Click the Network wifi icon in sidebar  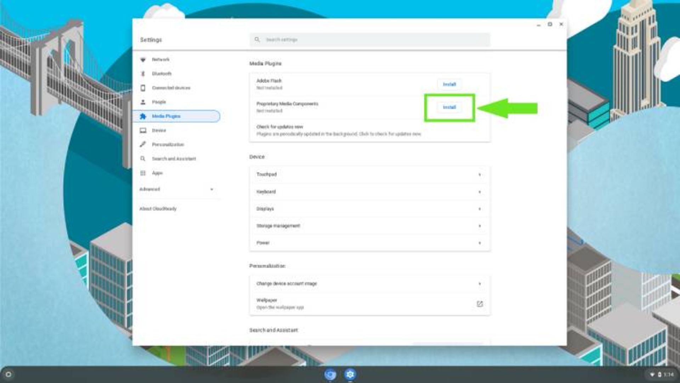143,60
